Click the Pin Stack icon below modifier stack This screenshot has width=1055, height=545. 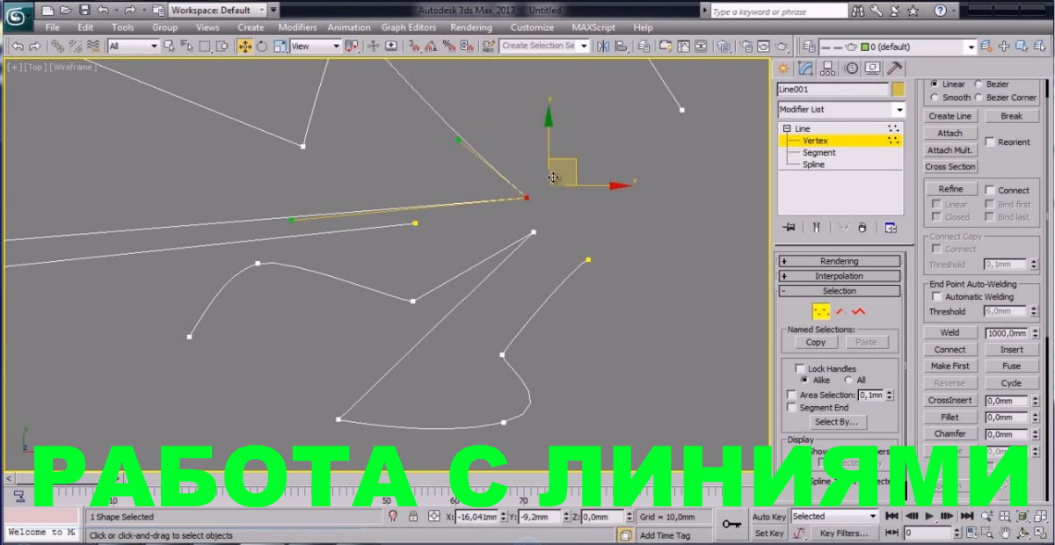tap(789, 228)
